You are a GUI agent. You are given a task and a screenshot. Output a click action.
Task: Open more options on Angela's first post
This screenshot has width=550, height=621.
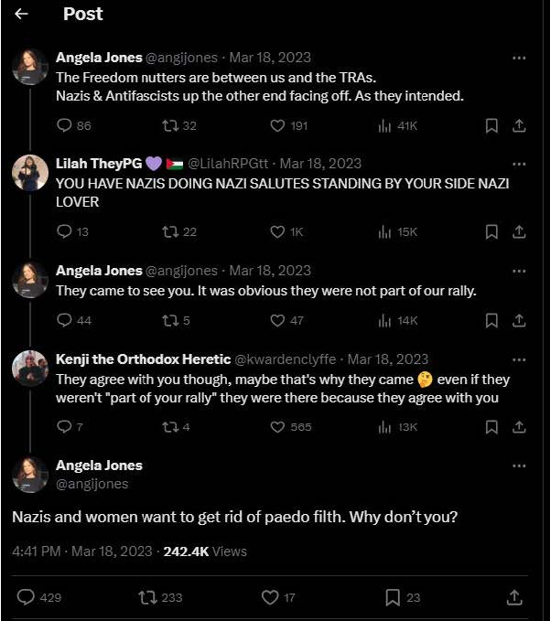519,58
